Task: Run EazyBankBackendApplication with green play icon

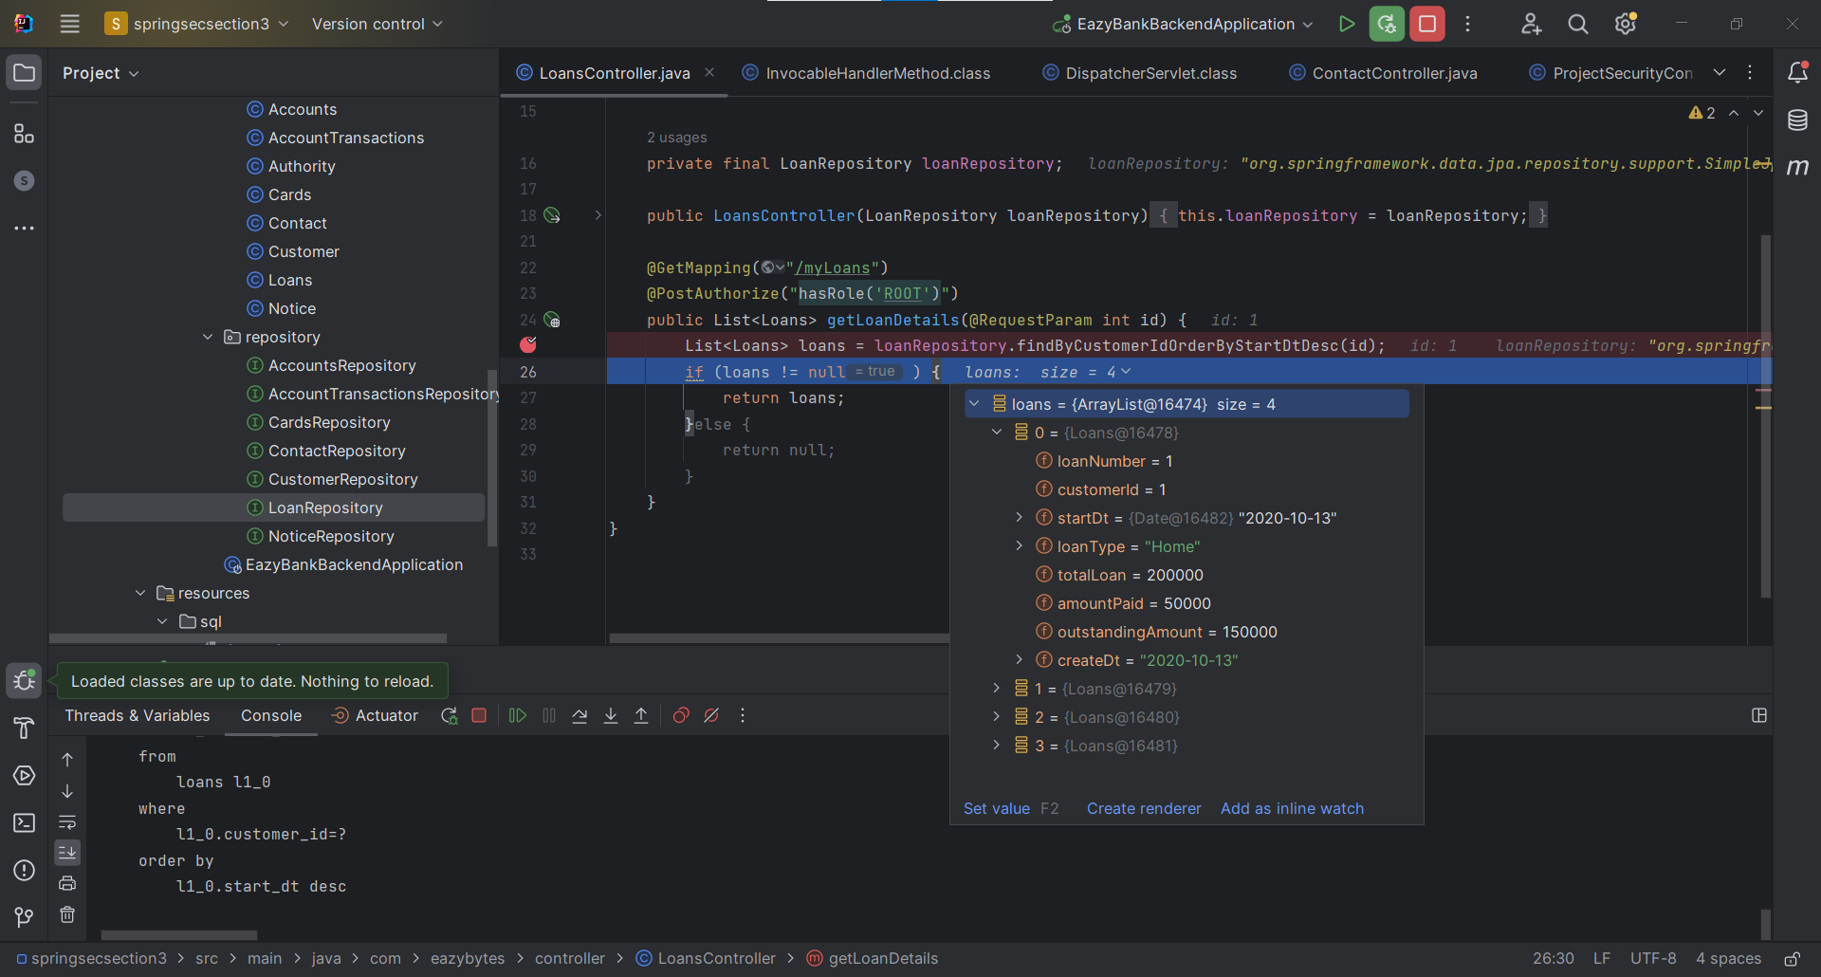Action: [x=1346, y=24]
